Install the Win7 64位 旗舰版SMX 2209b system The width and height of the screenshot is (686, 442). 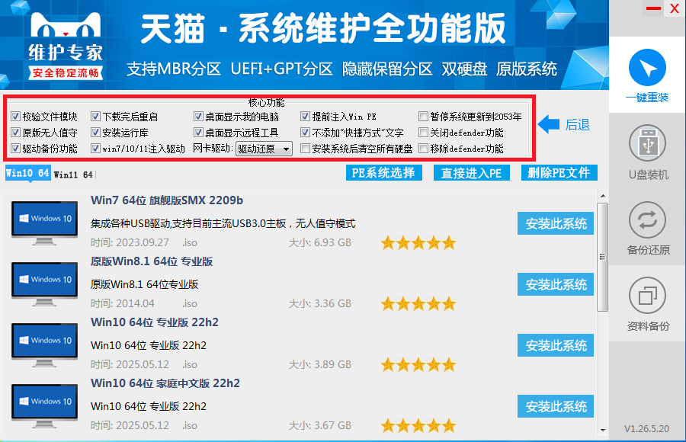(x=556, y=223)
